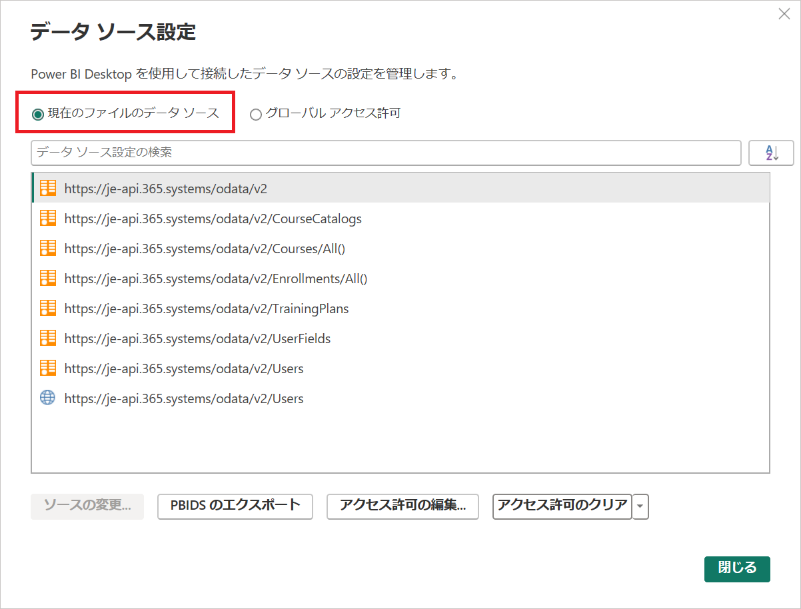The height and width of the screenshot is (609, 801).
Task: Click the orange OData icon beside Users entry
Action: [x=48, y=368]
